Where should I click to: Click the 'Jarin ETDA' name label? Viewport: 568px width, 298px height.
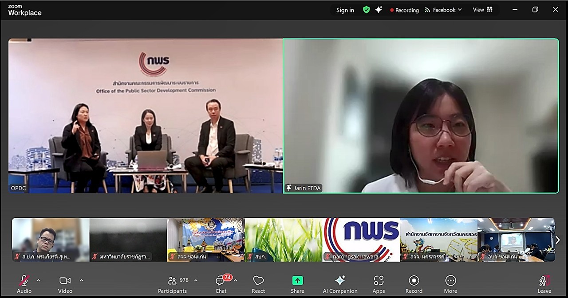coord(308,188)
